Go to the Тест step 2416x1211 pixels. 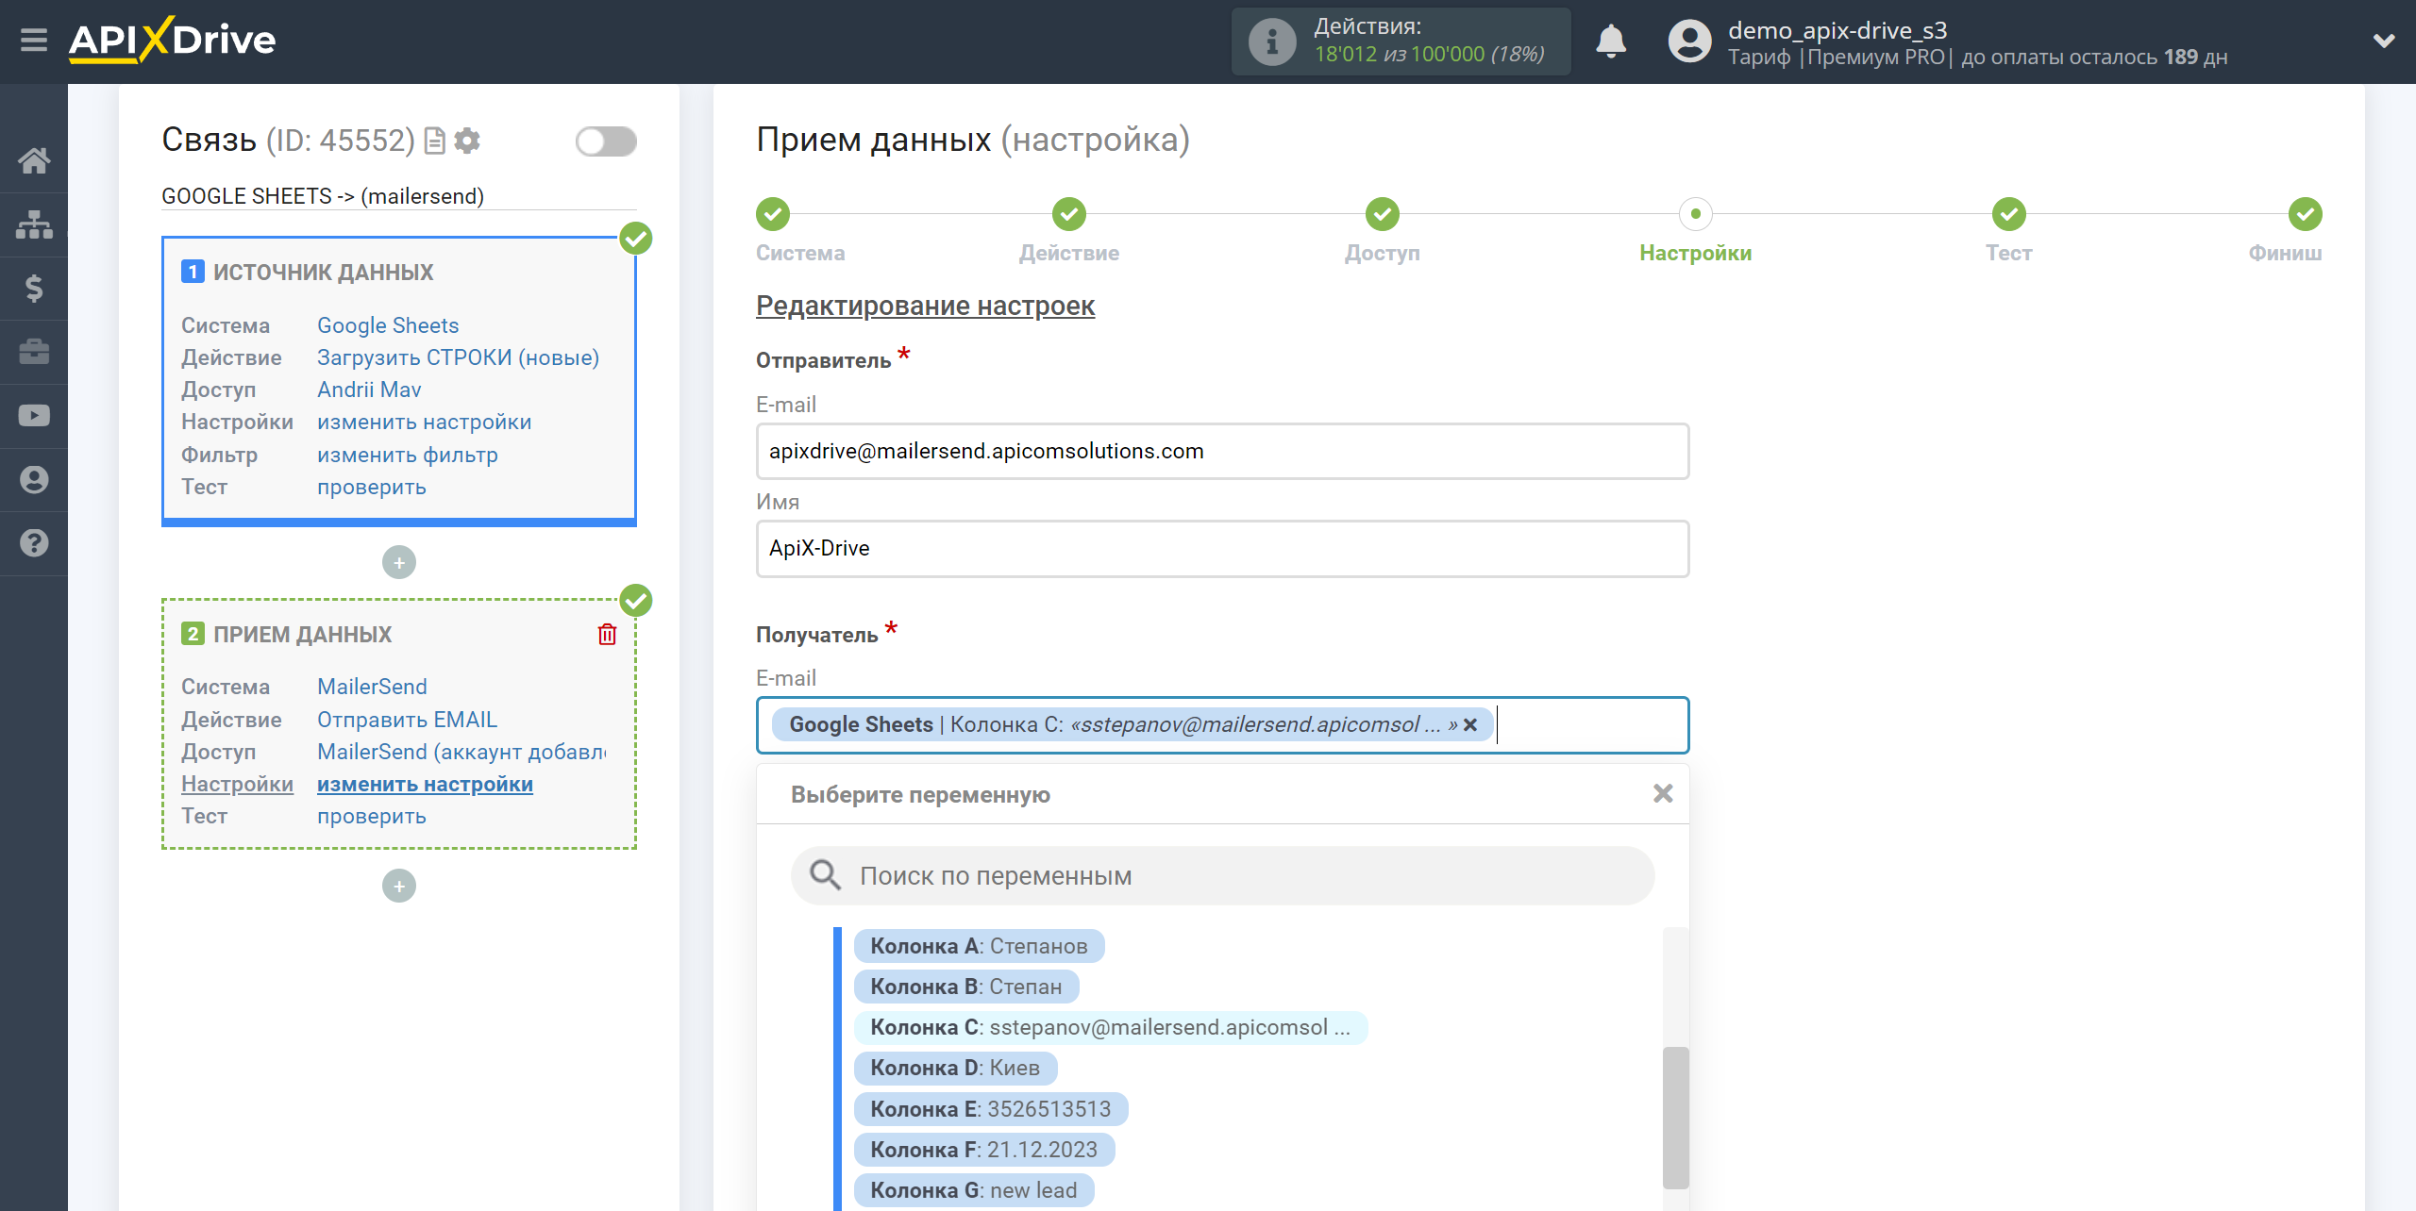point(2008,214)
